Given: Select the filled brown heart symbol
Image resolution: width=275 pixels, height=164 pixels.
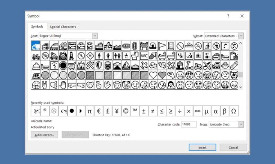Looking at the screenshot, I should pyautogui.click(x=162, y=75).
